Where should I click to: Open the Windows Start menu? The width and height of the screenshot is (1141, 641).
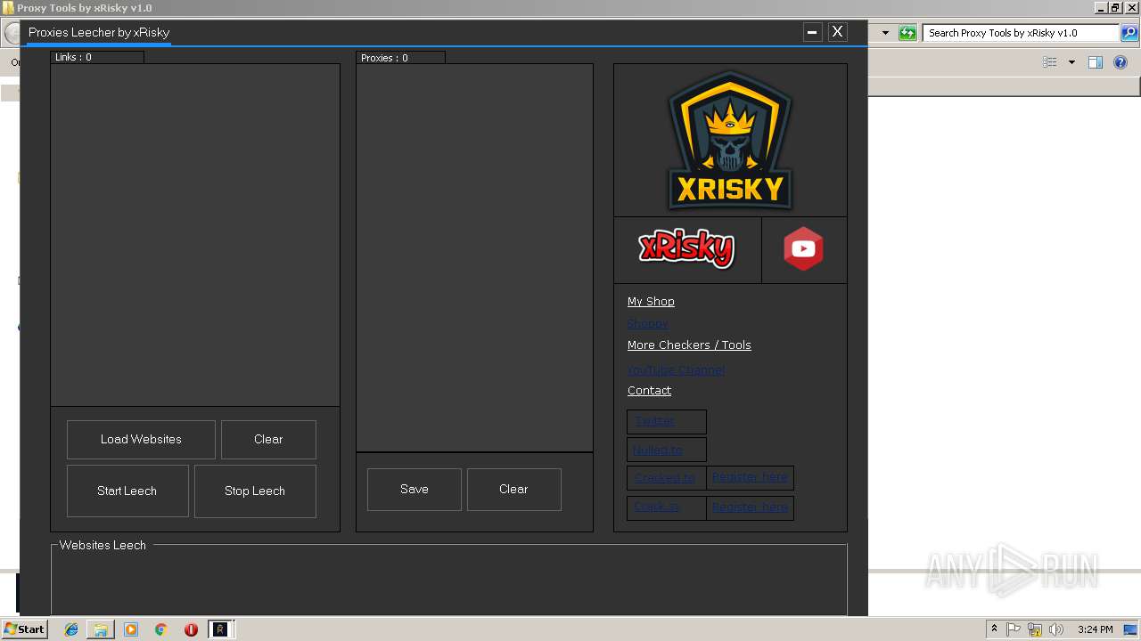[x=24, y=629]
